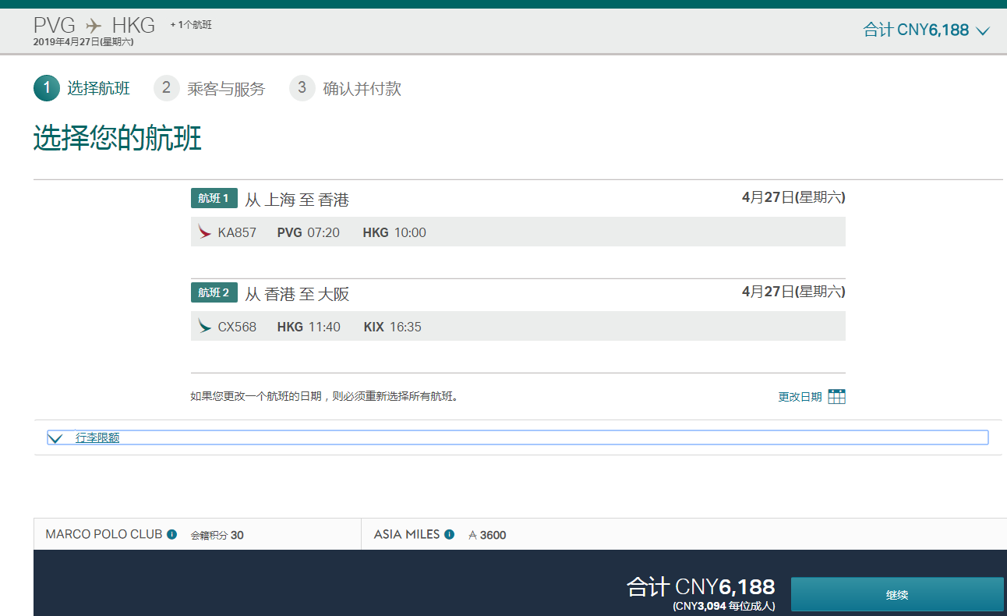
Task: Click the 航班 2 badge label
Action: tap(214, 293)
